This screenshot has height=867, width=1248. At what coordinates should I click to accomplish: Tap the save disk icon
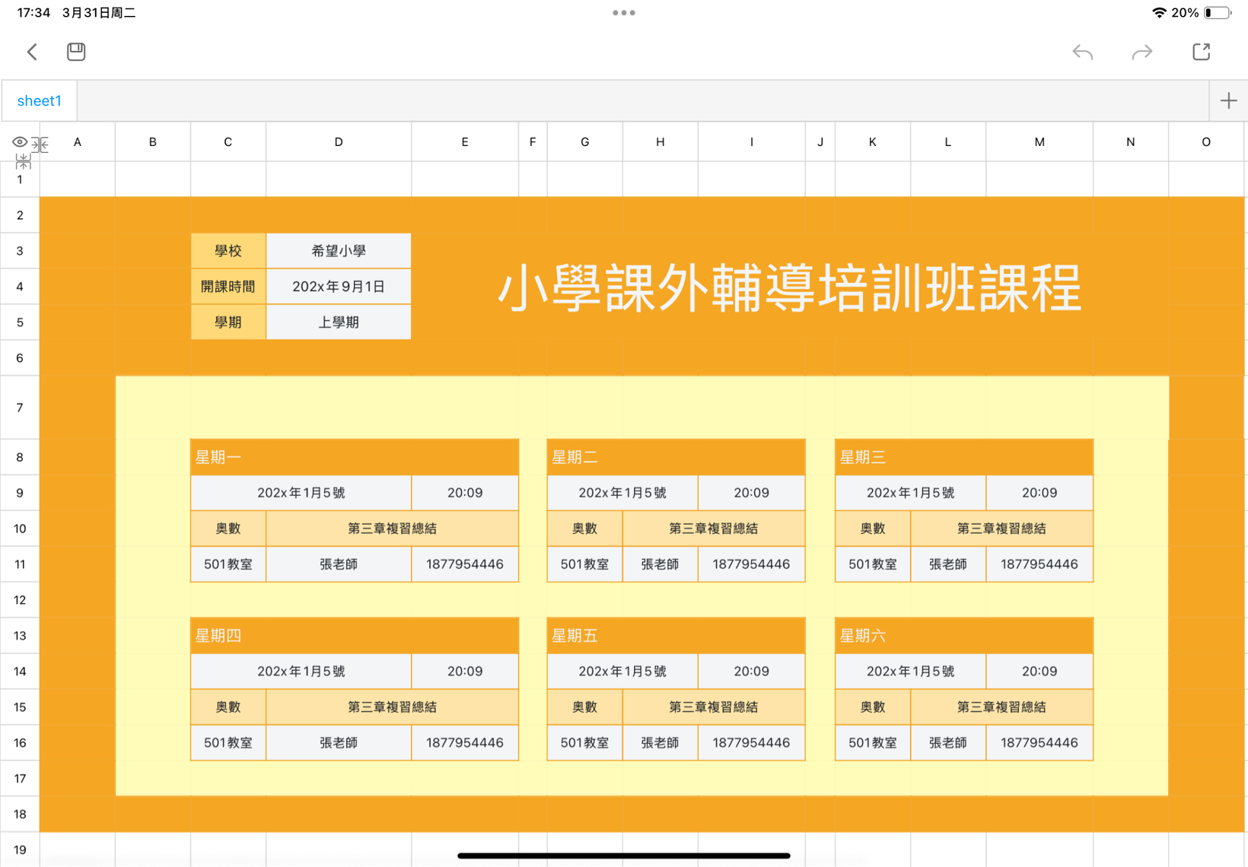click(x=76, y=52)
